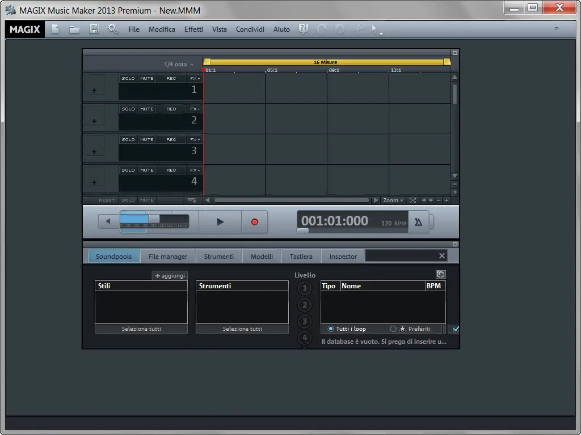This screenshot has height=435, width=581.
Task: Switch to the Inspector tab
Action: (343, 256)
